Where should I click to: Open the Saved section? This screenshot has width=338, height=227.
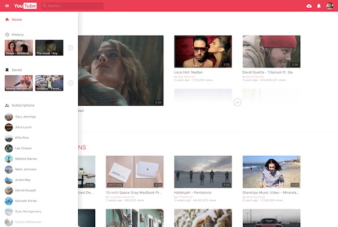pyautogui.click(x=16, y=70)
